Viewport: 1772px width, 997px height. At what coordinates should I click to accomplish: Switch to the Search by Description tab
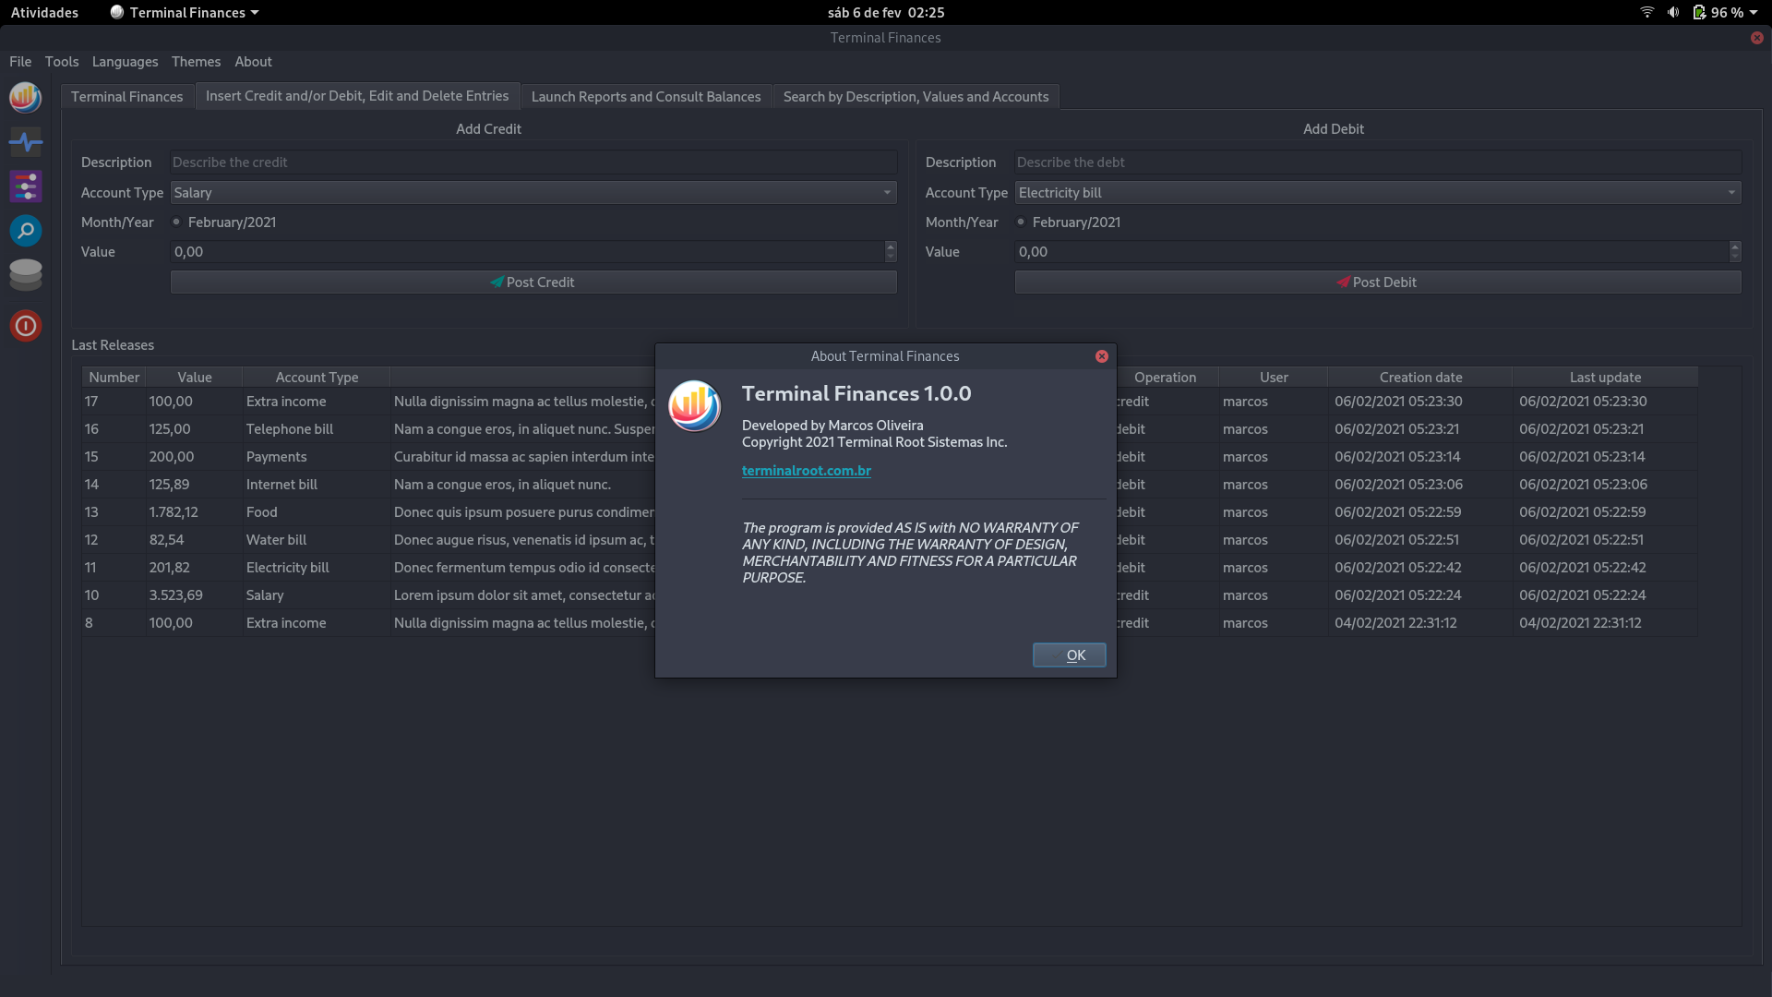coord(916,95)
